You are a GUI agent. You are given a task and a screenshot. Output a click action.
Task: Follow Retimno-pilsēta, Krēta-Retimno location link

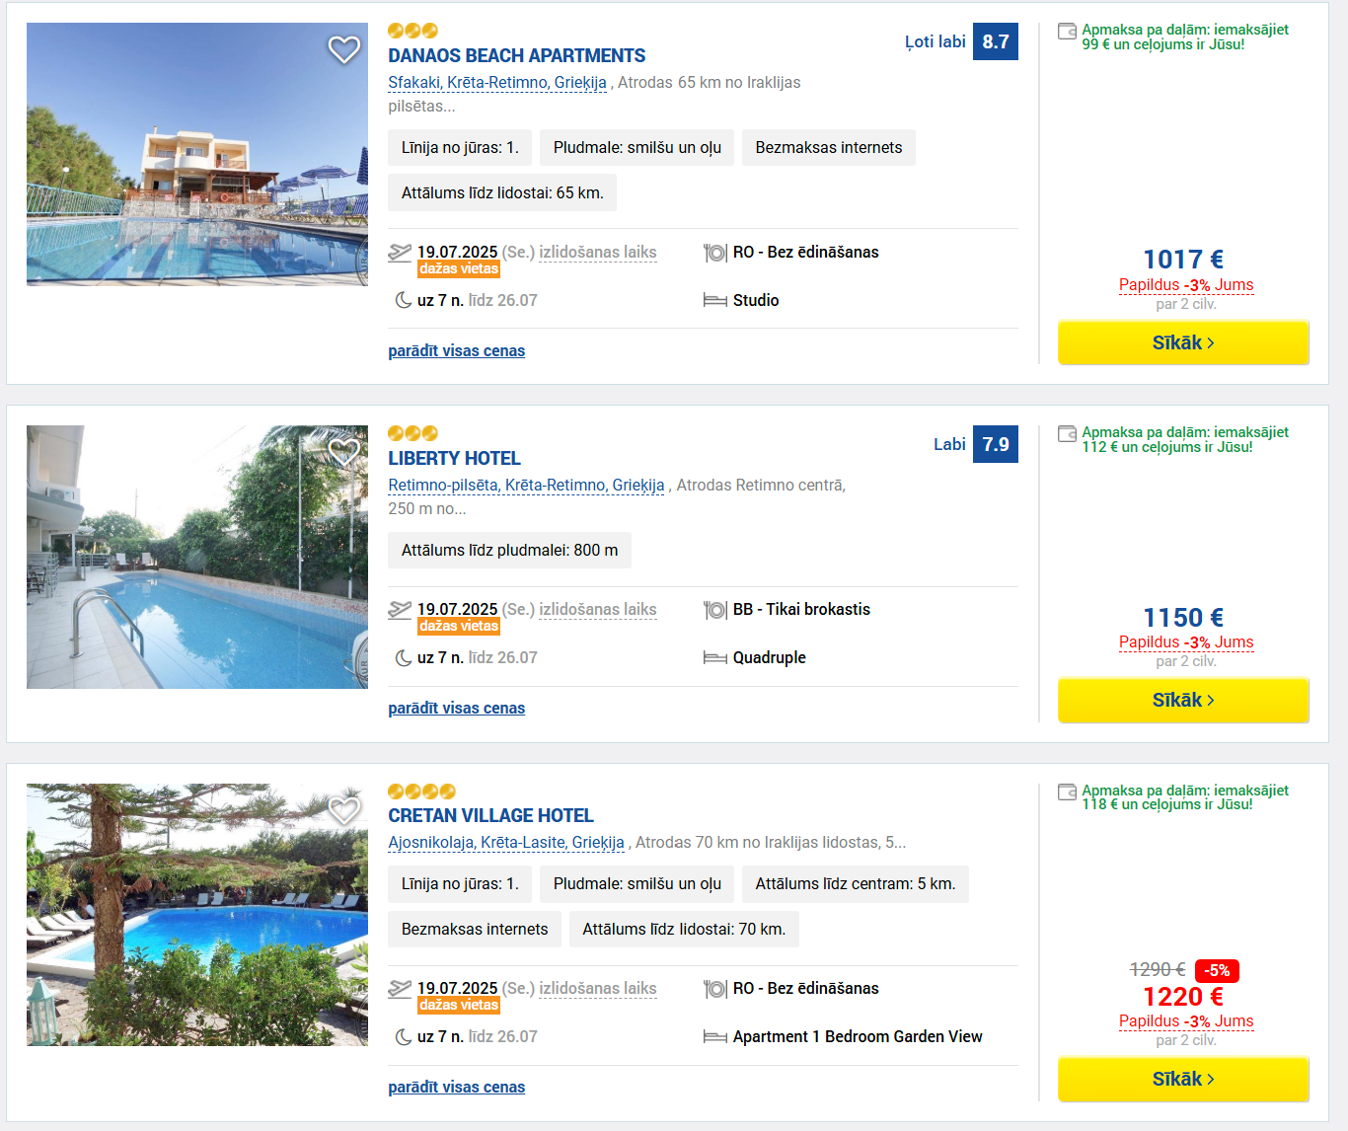[527, 486]
